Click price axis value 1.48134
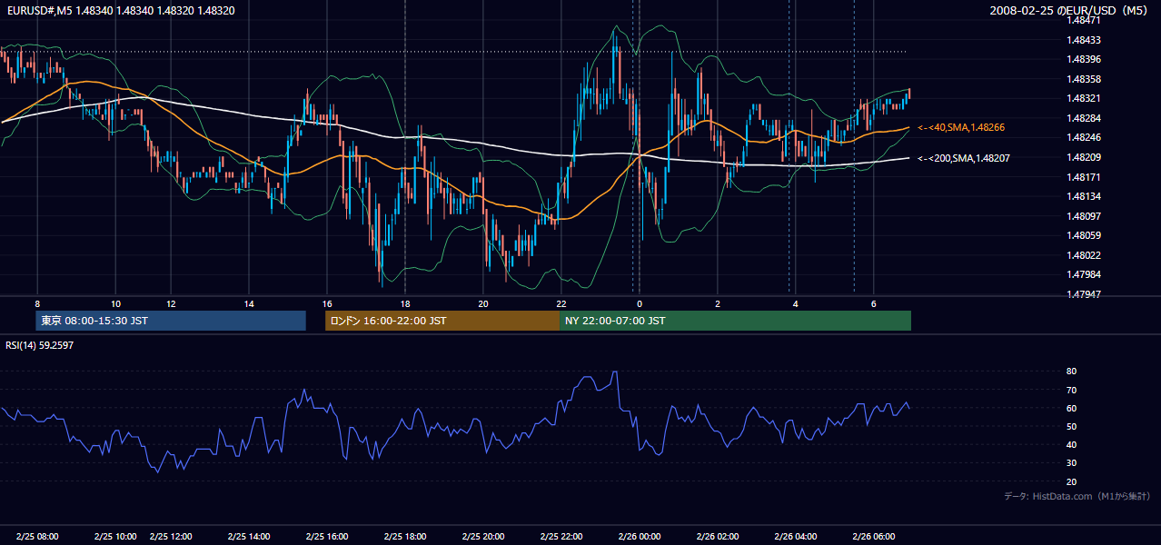Image resolution: width=1161 pixels, height=545 pixels. point(1084,196)
